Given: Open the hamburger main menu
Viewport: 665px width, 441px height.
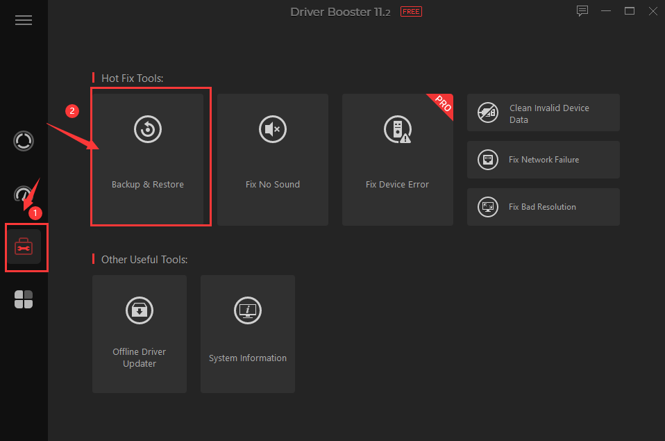Looking at the screenshot, I should pos(24,20).
